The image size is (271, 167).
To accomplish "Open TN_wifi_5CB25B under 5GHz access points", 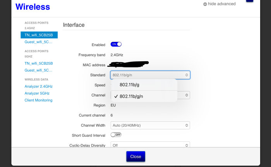I will [x=39, y=63].
